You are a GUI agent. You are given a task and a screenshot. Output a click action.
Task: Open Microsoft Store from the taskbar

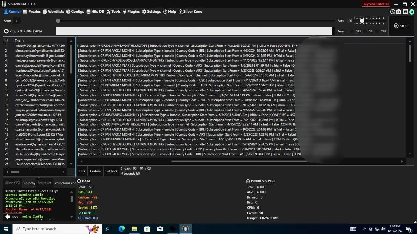(147, 229)
